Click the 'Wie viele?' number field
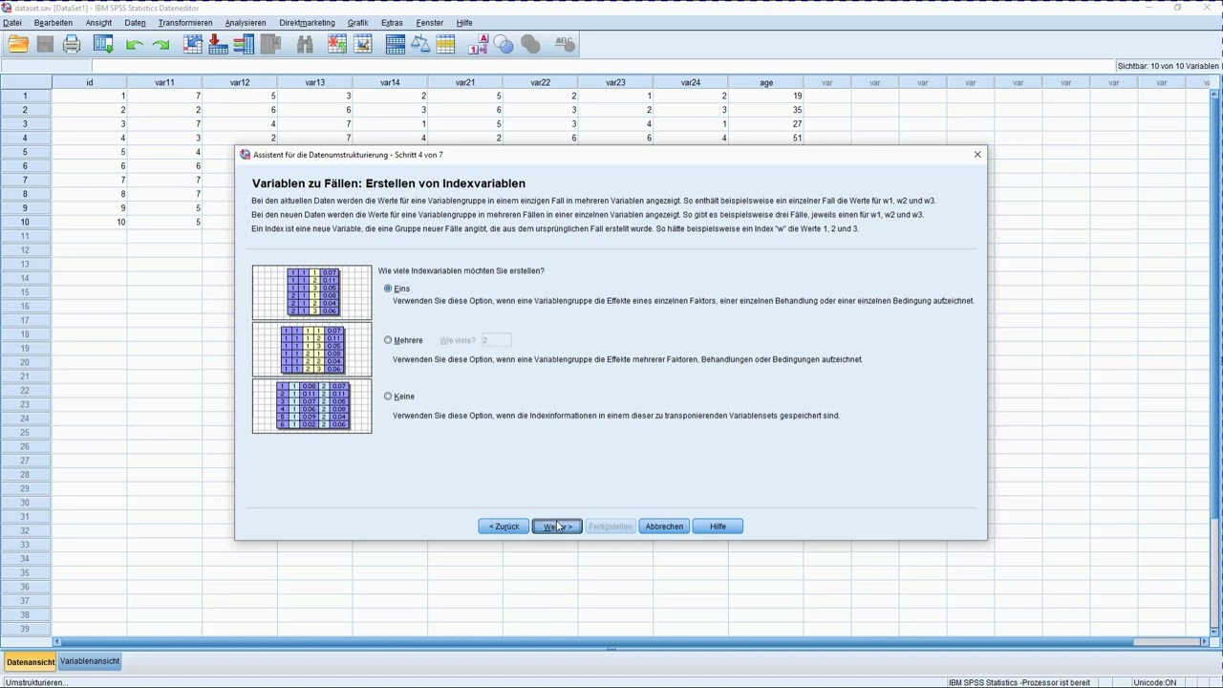This screenshot has width=1223, height=688. (496, 340)
